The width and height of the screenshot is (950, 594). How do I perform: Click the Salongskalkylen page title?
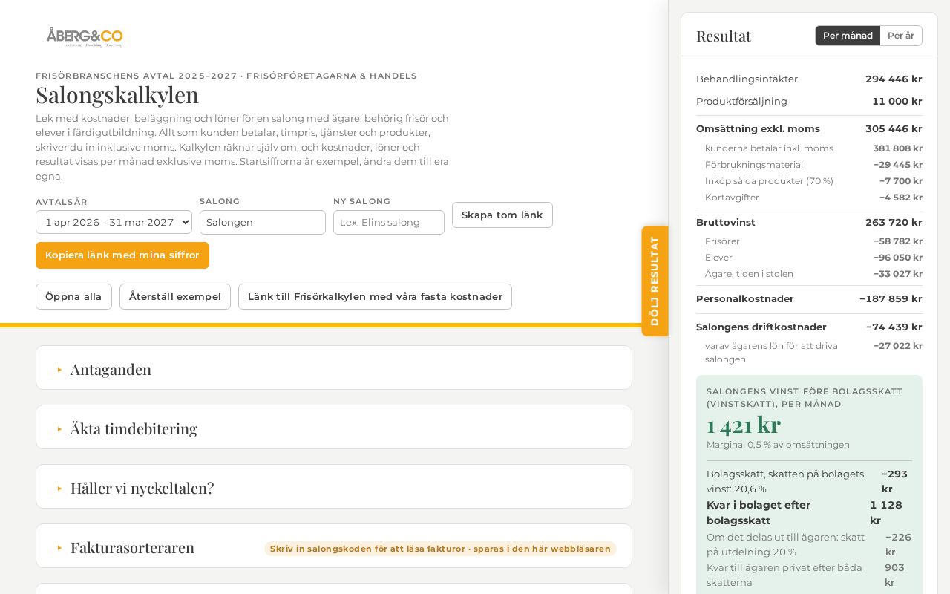point(117,95)
